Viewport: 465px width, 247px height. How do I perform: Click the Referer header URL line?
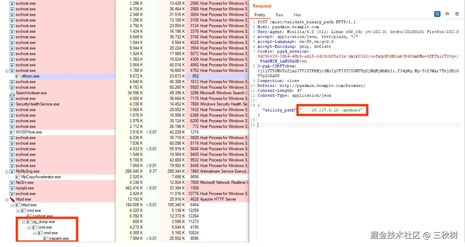[x=311, y=86]
